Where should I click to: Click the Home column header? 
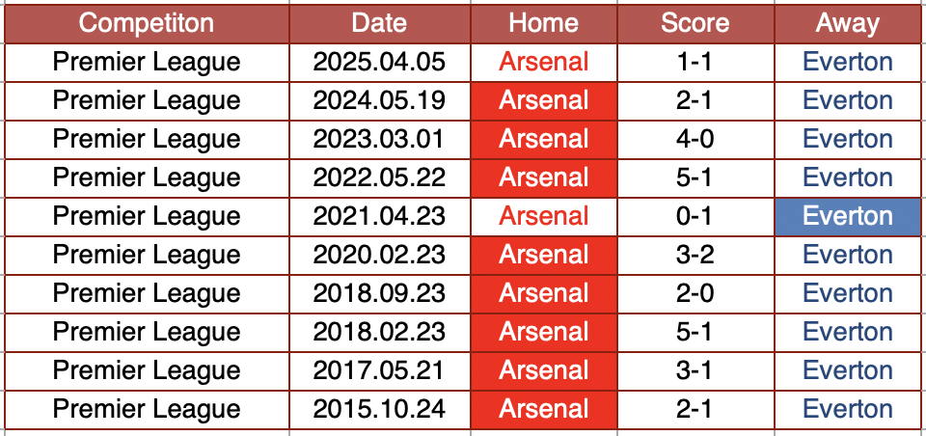point(543,23)
